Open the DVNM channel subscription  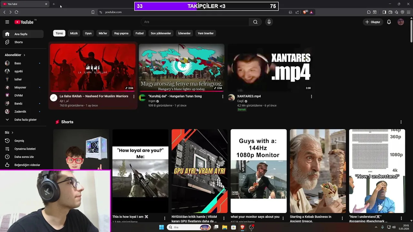(23, 95)
